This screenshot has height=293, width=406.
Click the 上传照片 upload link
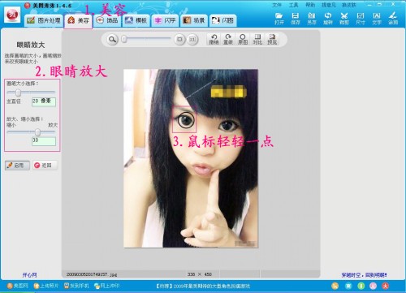pyautogui.click(x=46, y=286)
